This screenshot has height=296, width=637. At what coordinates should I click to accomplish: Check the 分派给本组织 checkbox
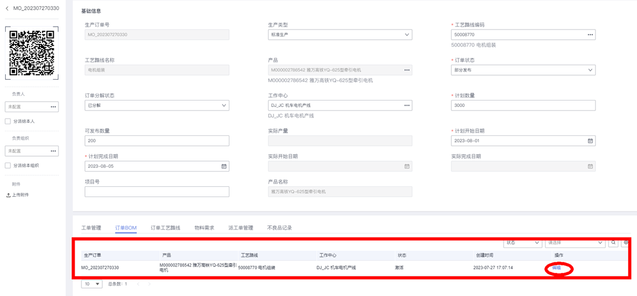[8, 166]
